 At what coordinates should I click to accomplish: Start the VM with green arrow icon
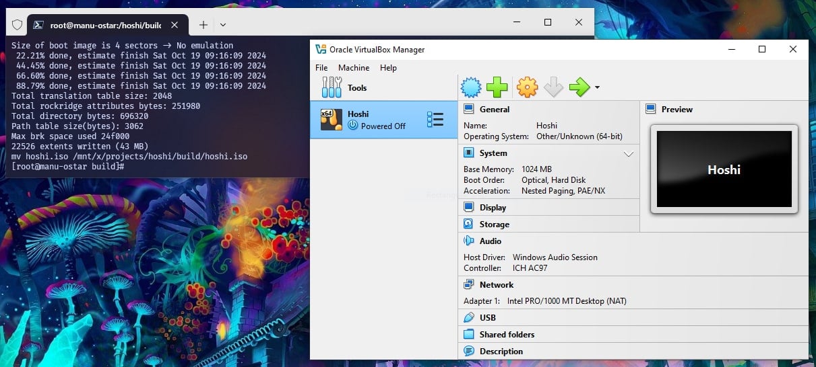pyautogui.click(x=579, y=87)
